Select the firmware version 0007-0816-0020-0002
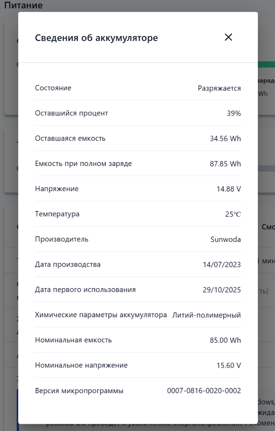The image size is (275, 431). [x=204, y=391]
